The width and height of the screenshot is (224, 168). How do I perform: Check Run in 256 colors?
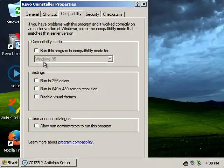(36, 81)
